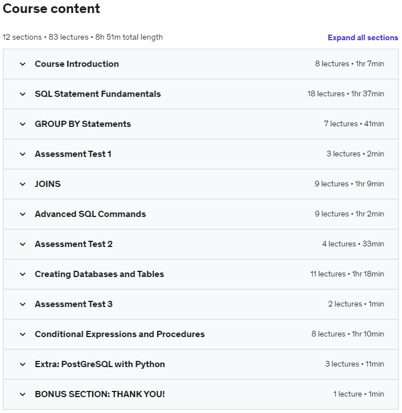Click '11 lectures • 1hr 18min' row info
The width and height of the screenshot is (402, 413).
pos(347,274)
